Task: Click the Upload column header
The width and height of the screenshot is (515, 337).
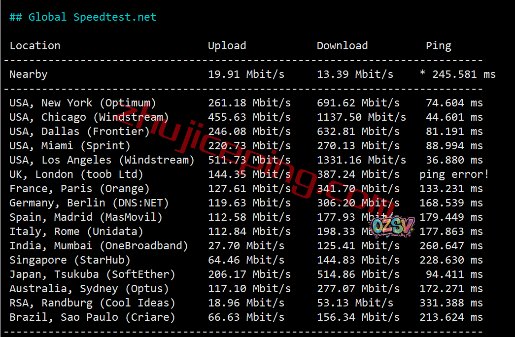Action: 227,46
